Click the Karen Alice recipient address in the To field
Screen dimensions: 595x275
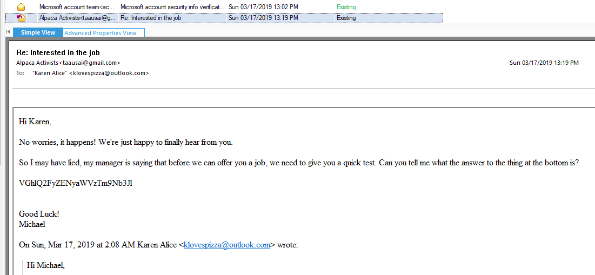(90, 72)
